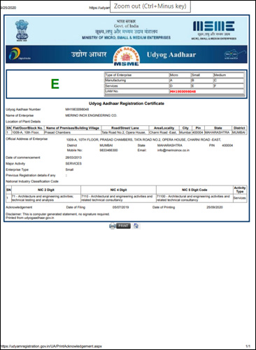Click the green letter E category mark
Screen dimensions: 256x350
tap(55, 84)
